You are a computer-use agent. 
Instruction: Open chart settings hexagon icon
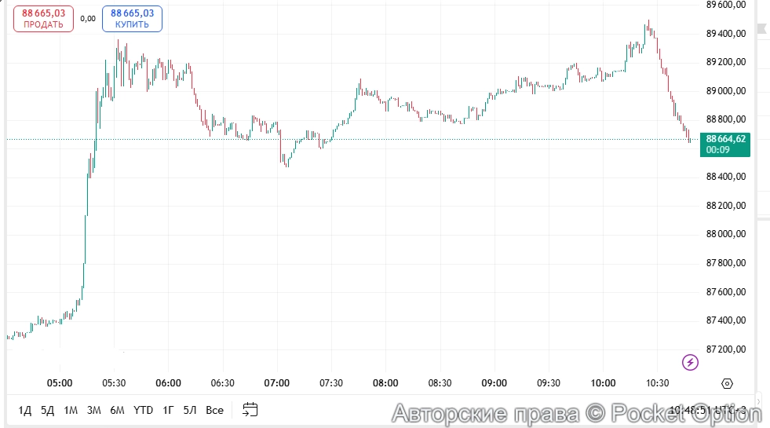pyautogui.click(x=727, y=383)
